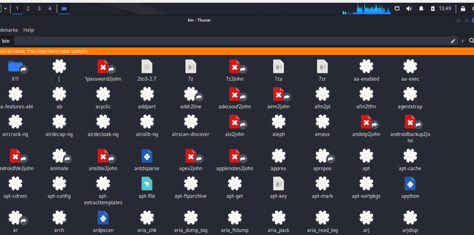Select the apt-config file name
Image resolution: width=474 pixels, height=235 pixels.
pyautogui.click(x=59, y=196)
